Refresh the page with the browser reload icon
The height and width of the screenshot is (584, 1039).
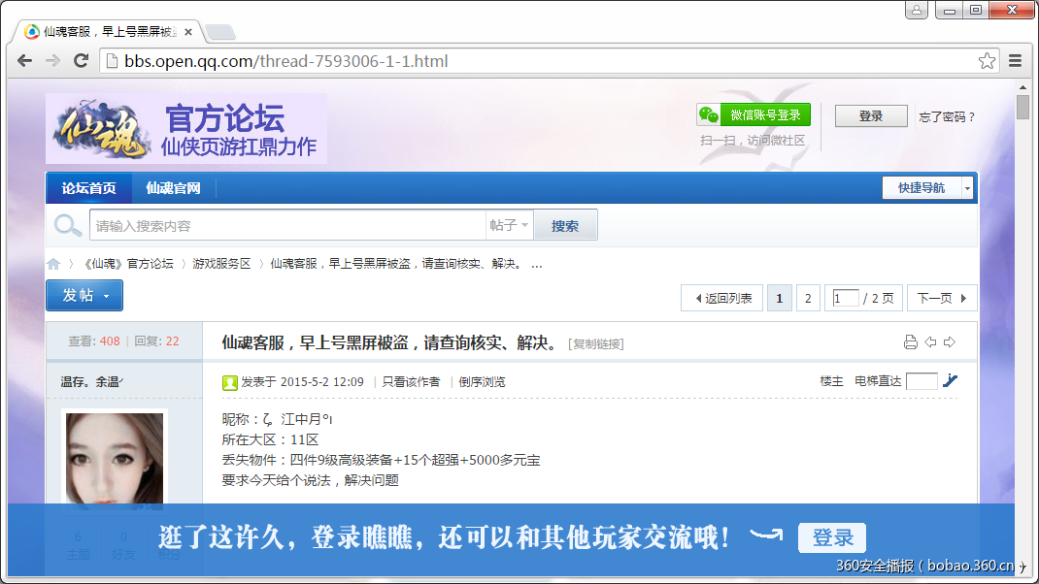(81, 60)
